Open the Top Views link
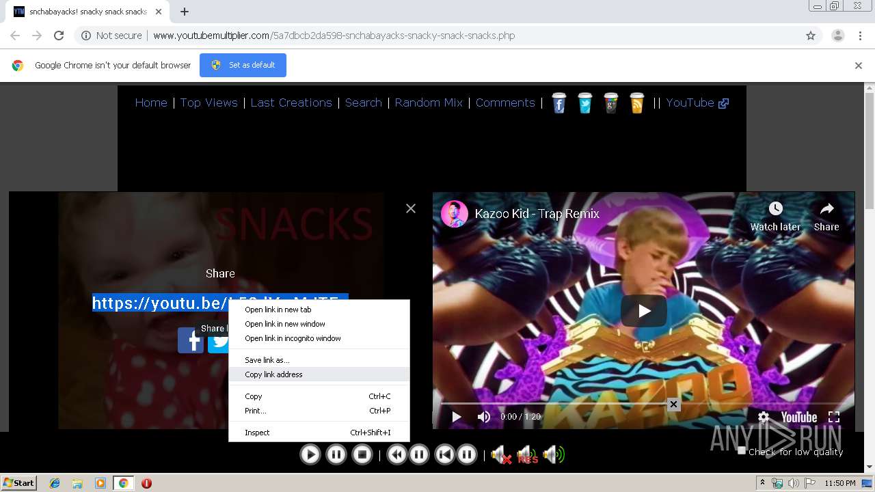 [x=208, y=102]
